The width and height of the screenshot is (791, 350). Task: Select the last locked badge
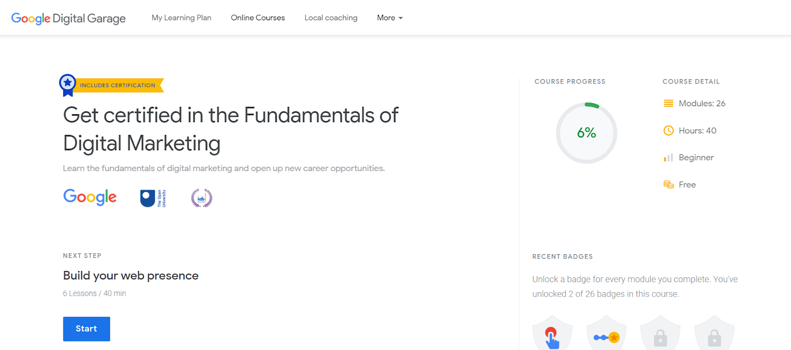(x=714, y=333)
